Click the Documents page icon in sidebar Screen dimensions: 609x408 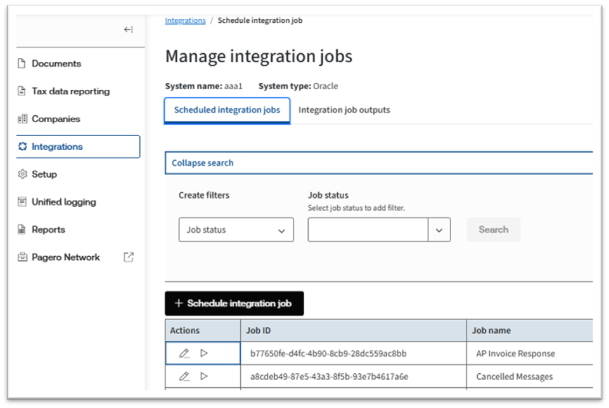point(22,63)
